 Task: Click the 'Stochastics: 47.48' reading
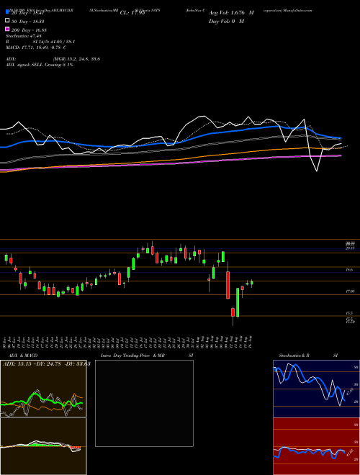[x=24, y=36]
